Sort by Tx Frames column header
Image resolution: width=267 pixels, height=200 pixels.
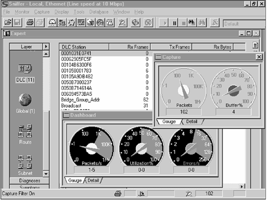coord(171,47)
